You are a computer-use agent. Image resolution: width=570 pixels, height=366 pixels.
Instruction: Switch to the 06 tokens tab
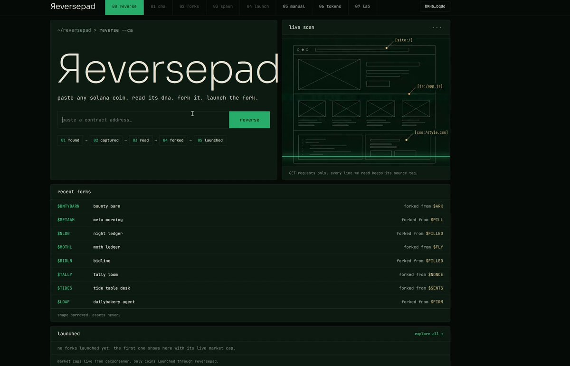coord(330,7)
